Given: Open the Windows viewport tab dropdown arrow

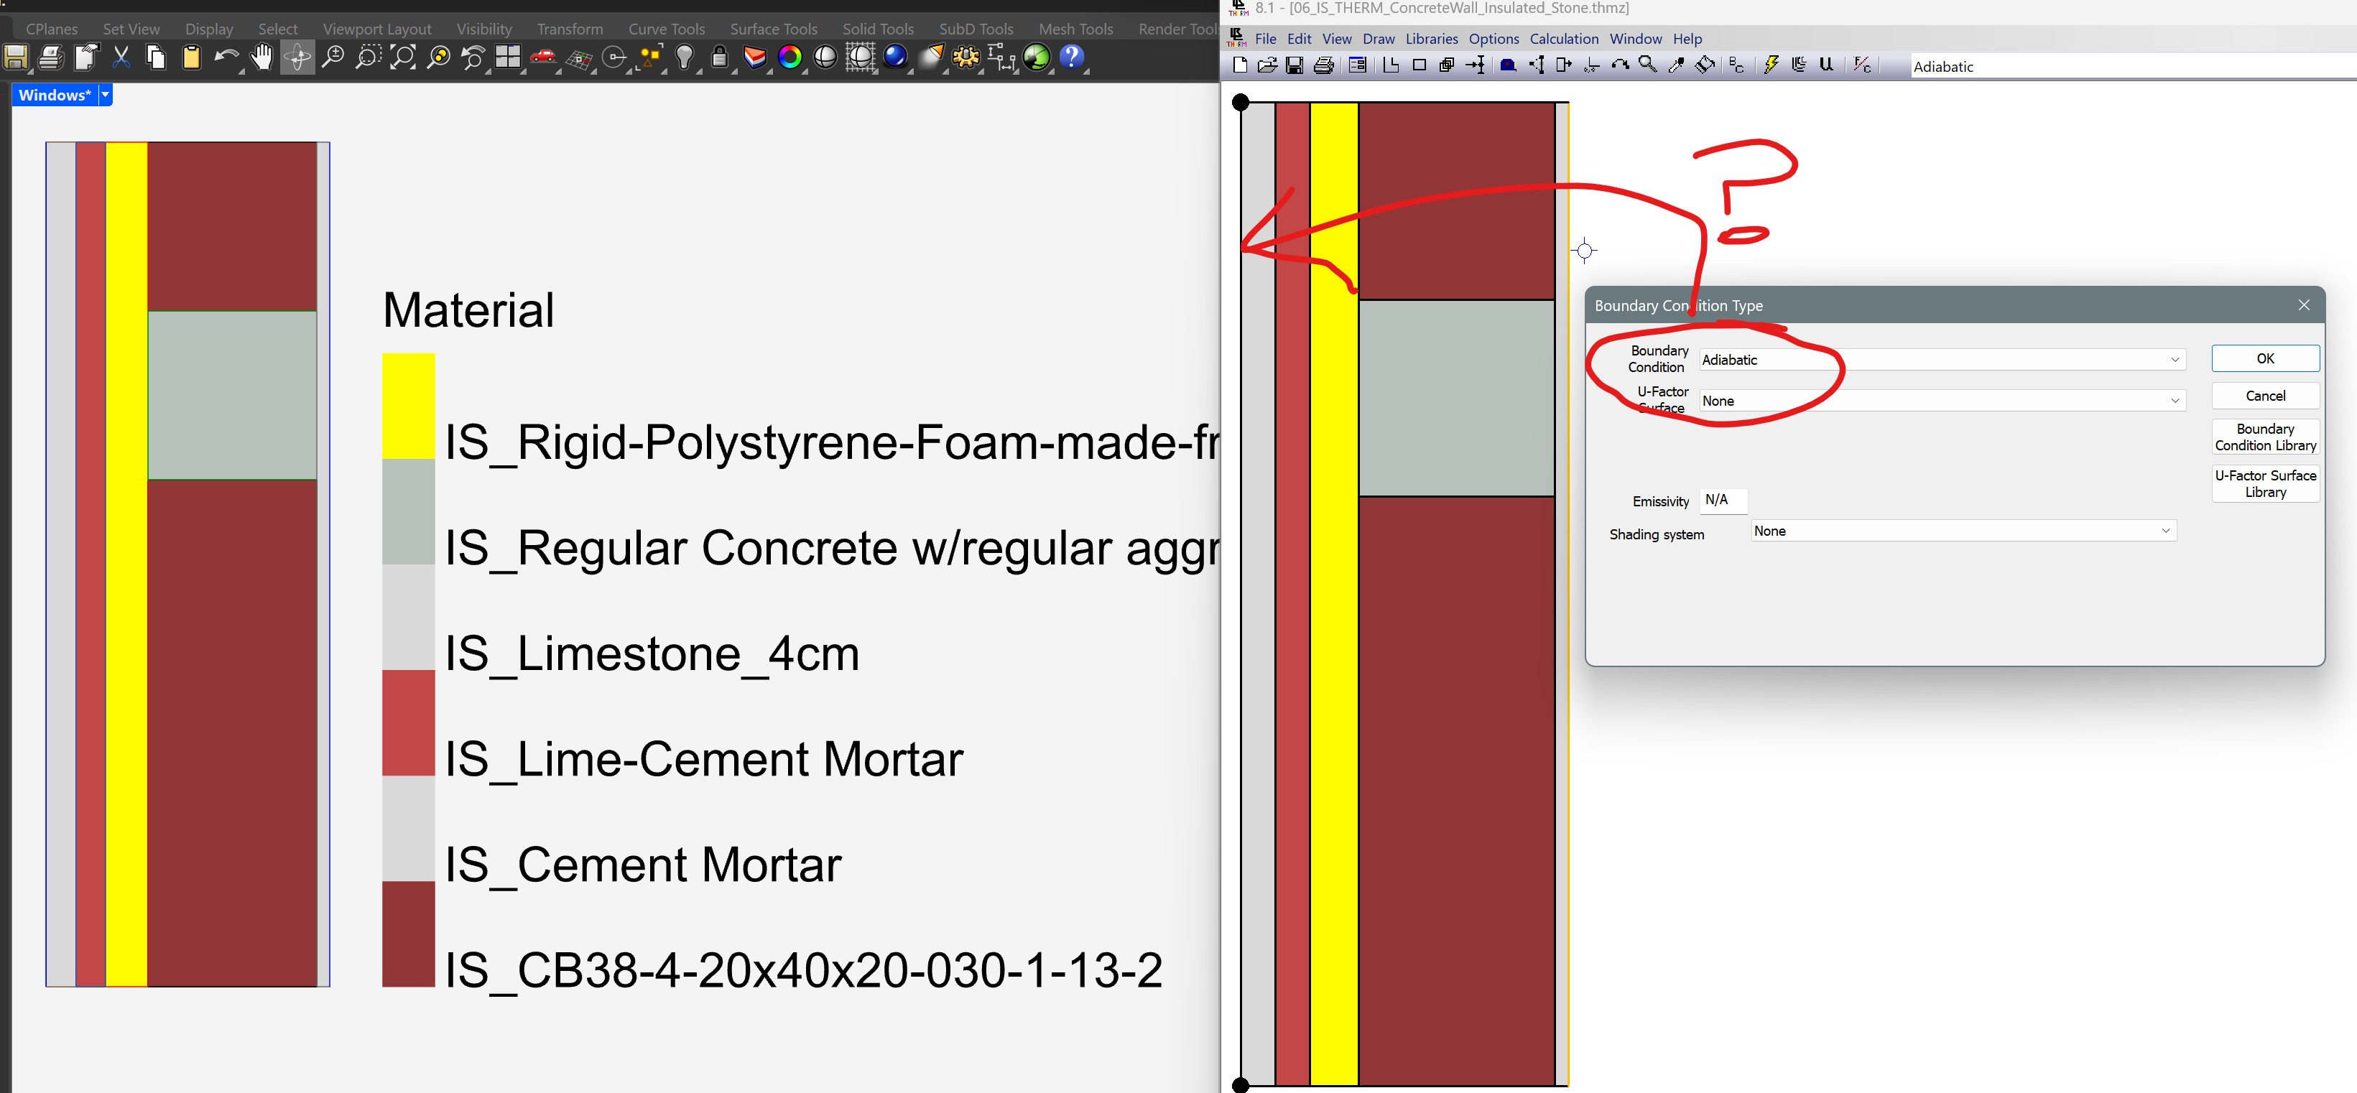Looking at the screenshot, I should 105,95.
